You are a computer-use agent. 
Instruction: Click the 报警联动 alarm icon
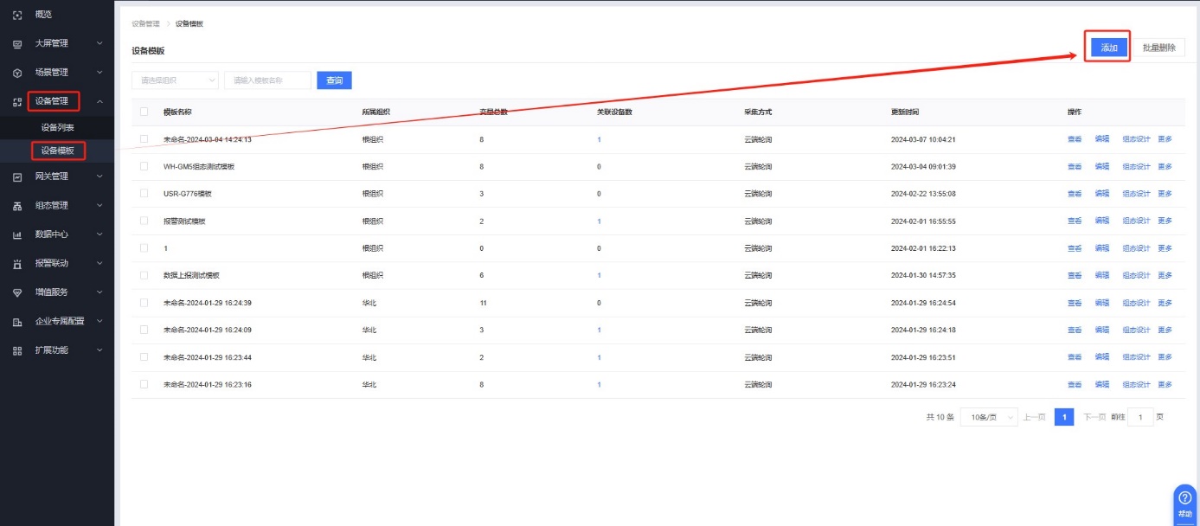[x=17, y=264]
